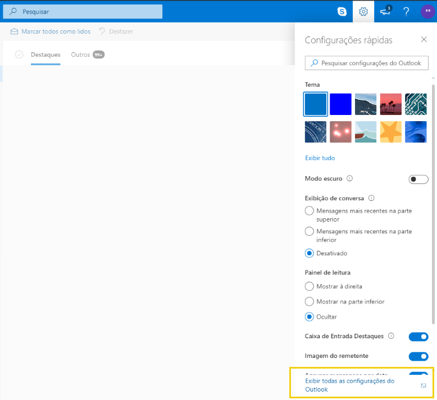
Task: Select all messages circle checkmark
Action: pos(19,54)
